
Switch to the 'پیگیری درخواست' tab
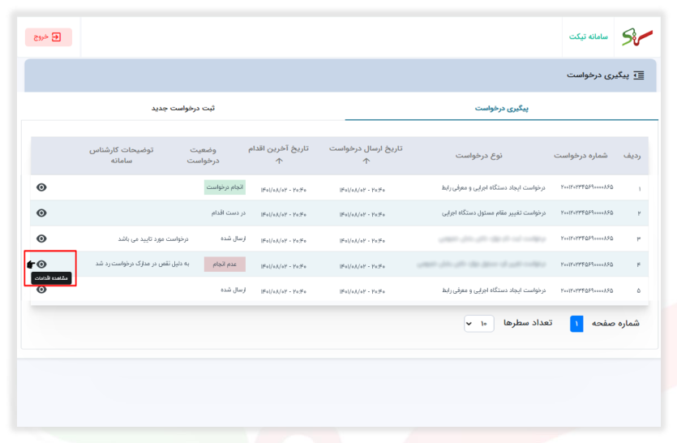[x=502, y=108]
